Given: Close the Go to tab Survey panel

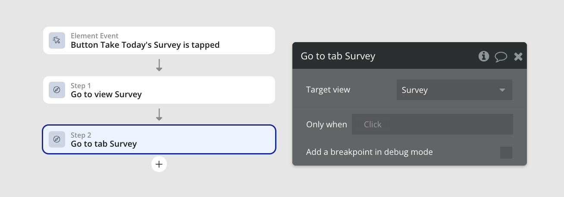Looking at the screenshot, I should (518, 56).
